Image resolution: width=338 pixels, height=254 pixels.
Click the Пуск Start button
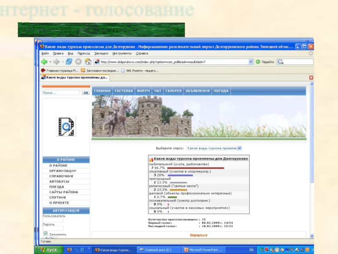49,250
